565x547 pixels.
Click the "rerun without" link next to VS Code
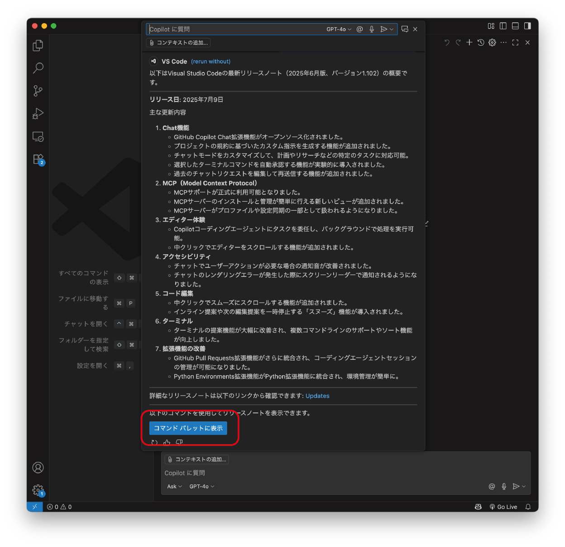(211, 62)
